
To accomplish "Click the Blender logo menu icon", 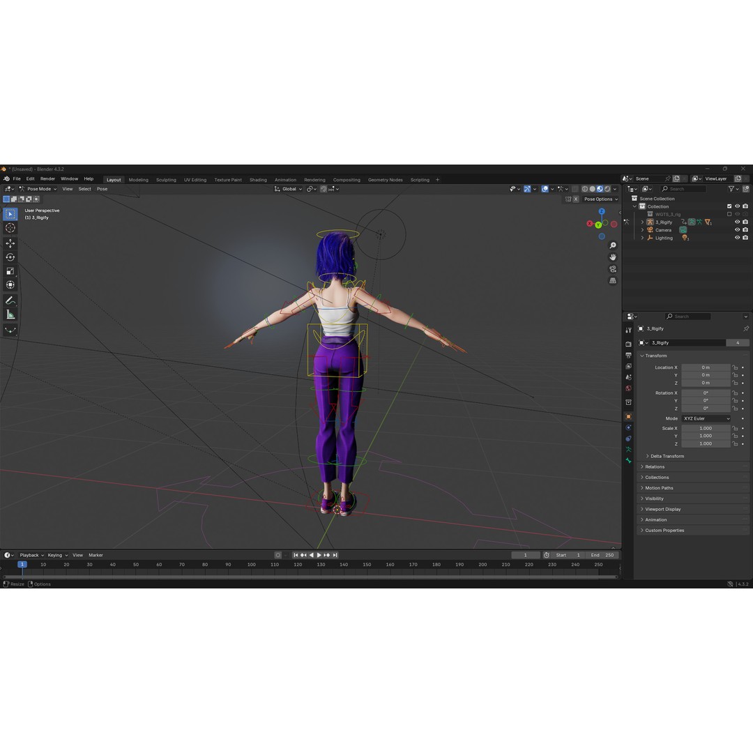I will pyautogui.click(x=6, y=178).
